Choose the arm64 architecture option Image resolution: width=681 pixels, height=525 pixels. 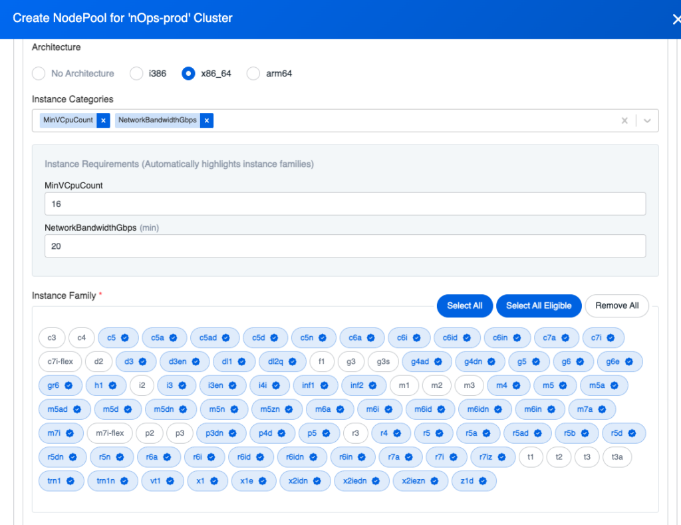click(253, 73)
